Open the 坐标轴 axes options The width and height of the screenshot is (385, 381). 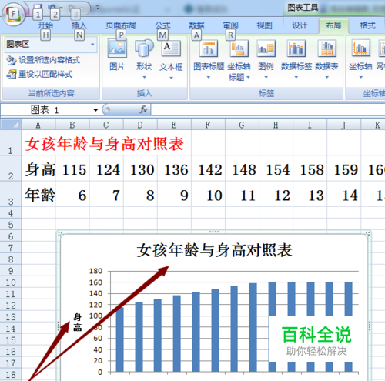click(360, 55)
